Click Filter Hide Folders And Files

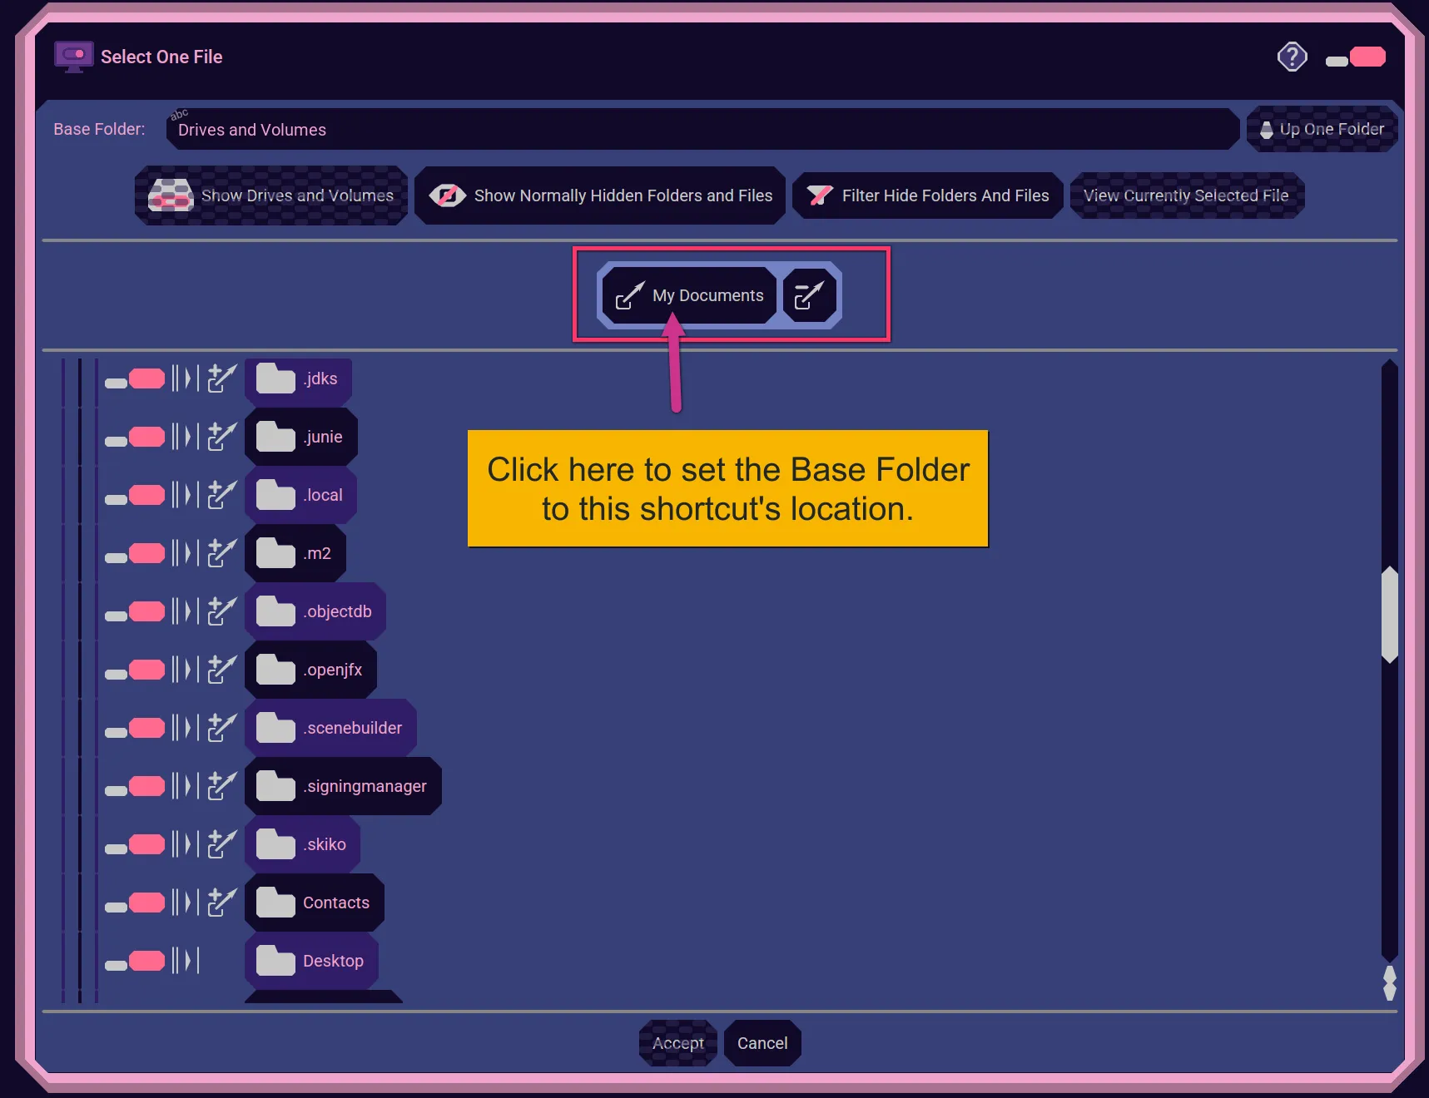click(928, 195)
